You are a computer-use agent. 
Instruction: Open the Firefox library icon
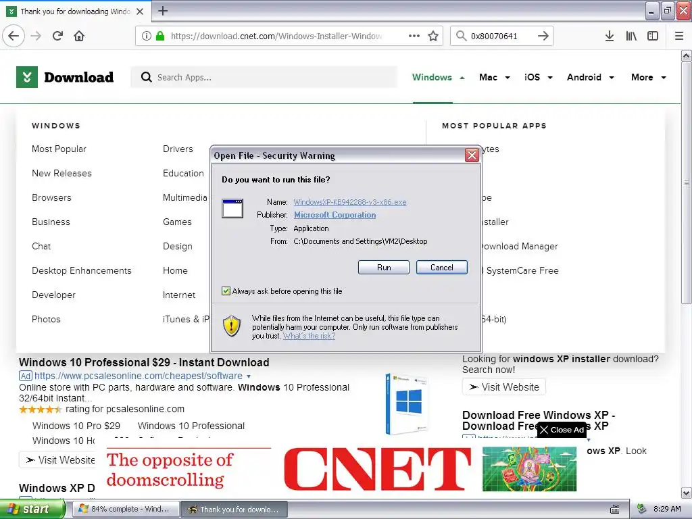(631, 36)
